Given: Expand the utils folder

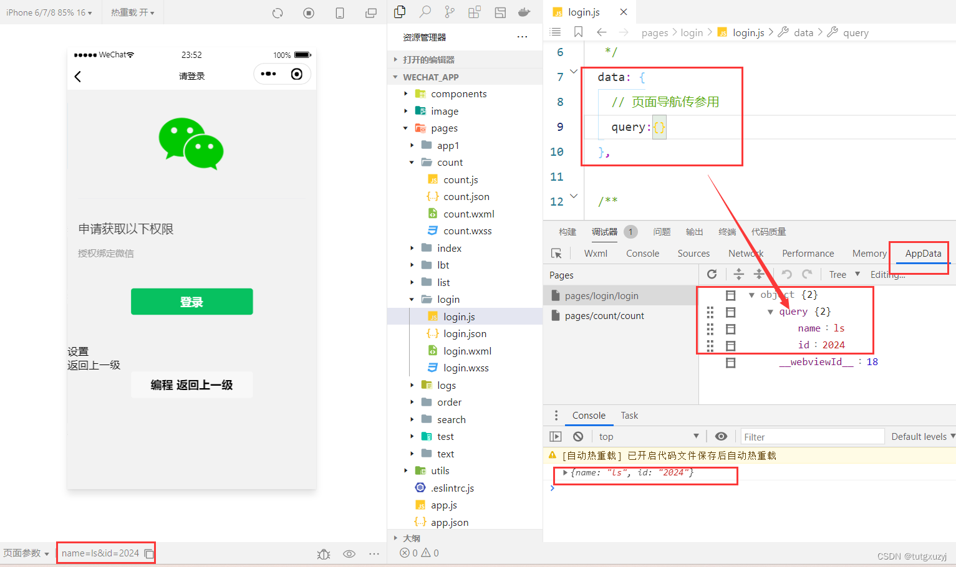Looking at the screenshot, I should click(406, 470).
